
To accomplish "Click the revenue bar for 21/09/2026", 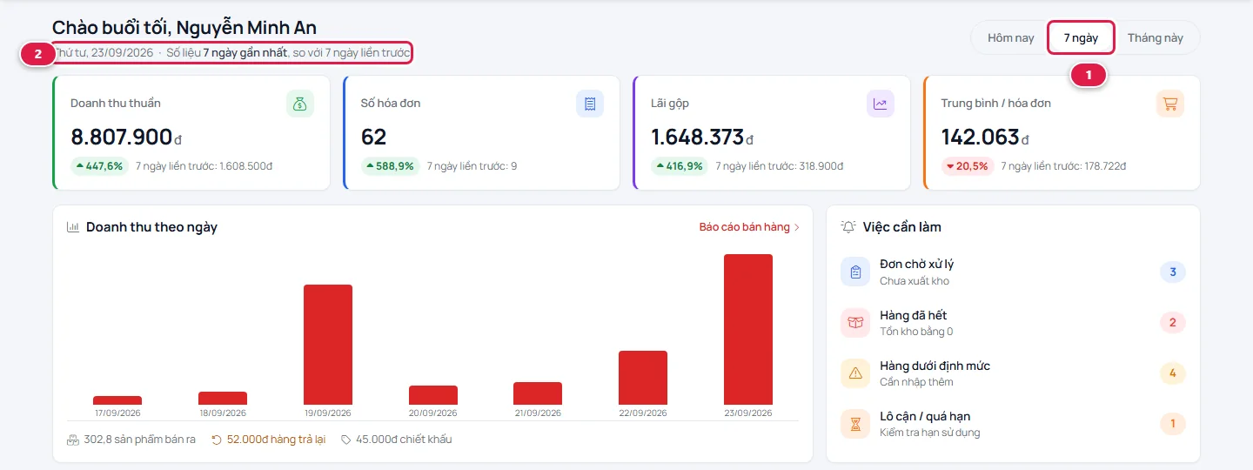I will tap(538, 393).
